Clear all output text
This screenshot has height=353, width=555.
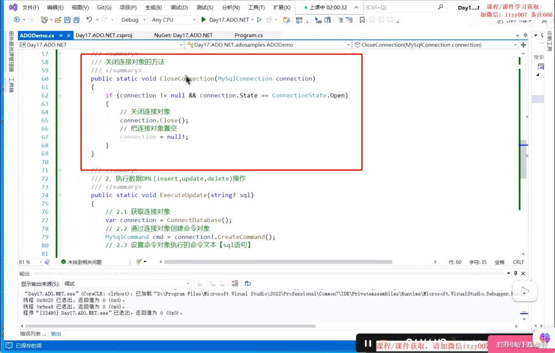click(235, 284)
